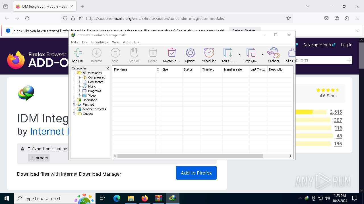The width and height of the screenshot is (364, 204).
Task: Open the Tasks menu
Action: 74,42
